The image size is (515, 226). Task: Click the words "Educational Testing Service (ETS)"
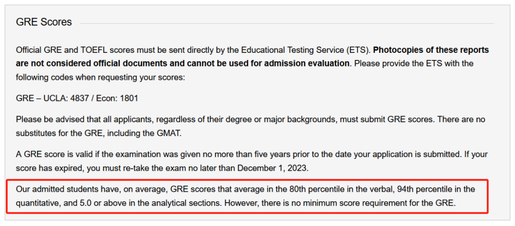[x=306, y=51]
